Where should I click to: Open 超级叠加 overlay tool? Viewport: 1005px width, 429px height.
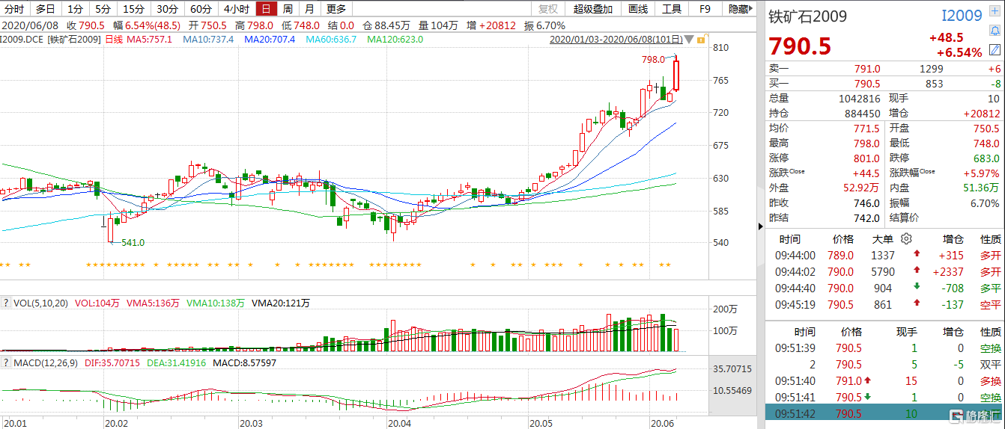(593, 9)
